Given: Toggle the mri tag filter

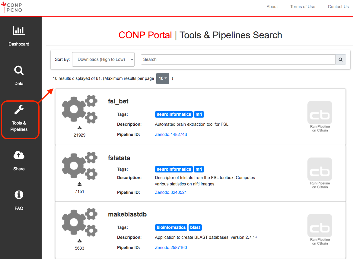Looking at the screenshot, I should coord(199,114).
